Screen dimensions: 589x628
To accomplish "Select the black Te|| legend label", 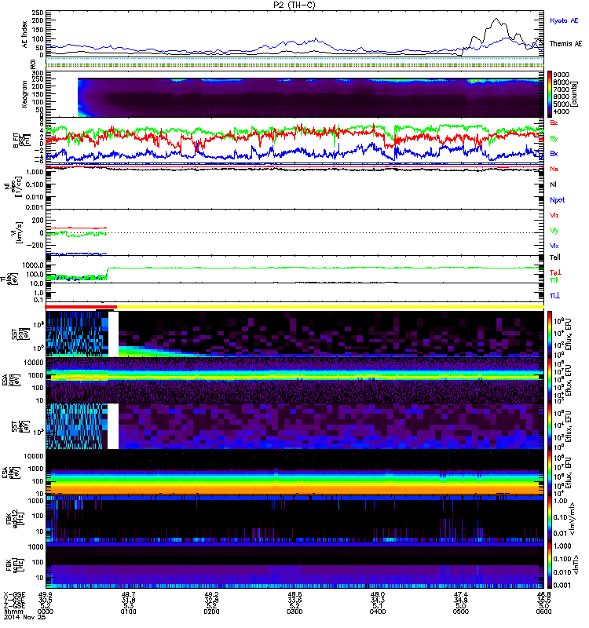I will pos(555,257).
